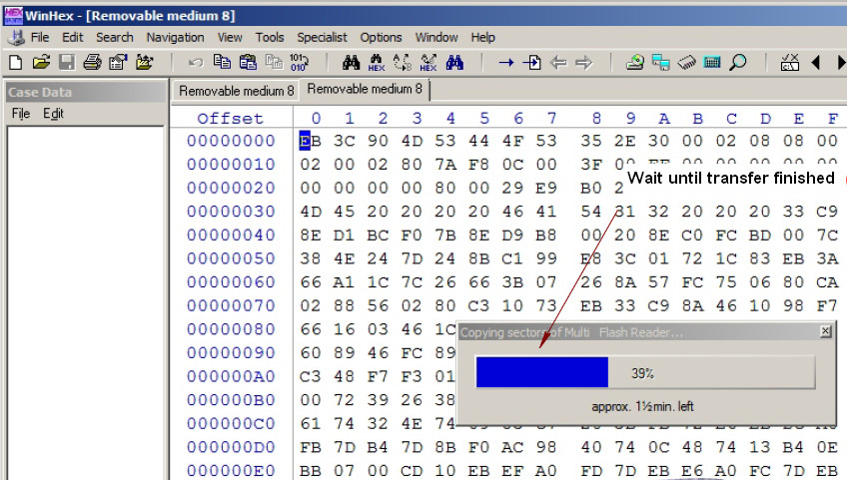Click the Copy Block toolbar icon

tap(222, 63)
